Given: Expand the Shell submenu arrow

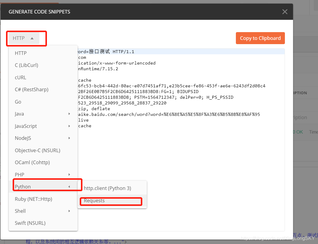Looking at the screenshot, I should click(69, 211).
